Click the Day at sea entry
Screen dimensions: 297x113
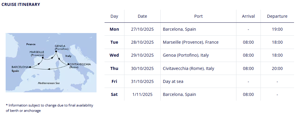point(173,82)
